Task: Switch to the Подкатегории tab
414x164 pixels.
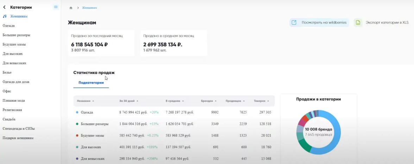Action: 91,83
